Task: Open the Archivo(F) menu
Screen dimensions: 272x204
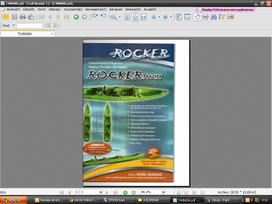Action: (x=13, y=9)
